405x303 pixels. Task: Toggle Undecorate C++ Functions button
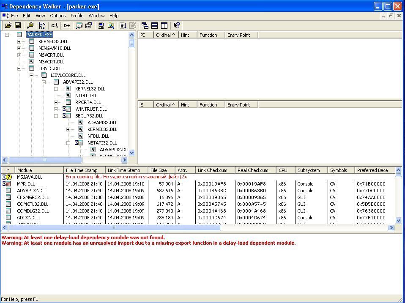(66, 26)
